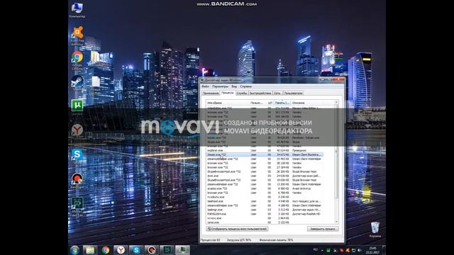Open the Google Chrome desktop shortcut
The height and width of the screenshot is (255, 454).
(77, 60)
